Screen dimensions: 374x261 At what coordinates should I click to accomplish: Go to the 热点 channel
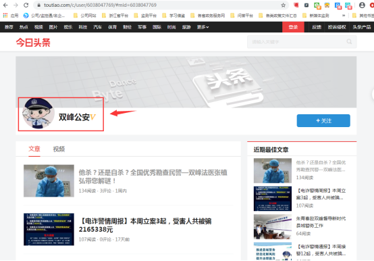tap(24, 27)
